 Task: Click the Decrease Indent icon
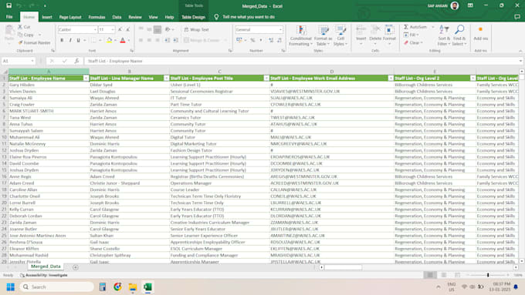pos(167,40)
